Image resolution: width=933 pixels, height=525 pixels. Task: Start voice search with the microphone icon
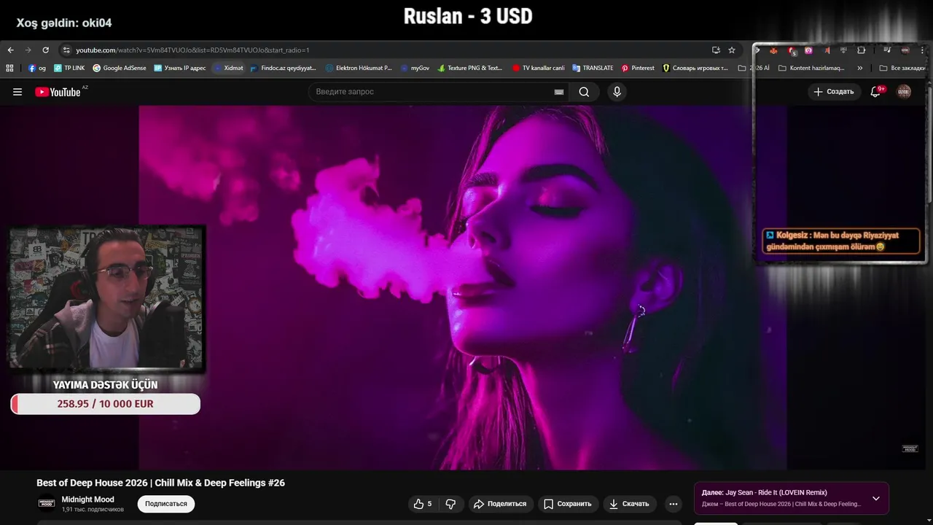pos(617,92)
